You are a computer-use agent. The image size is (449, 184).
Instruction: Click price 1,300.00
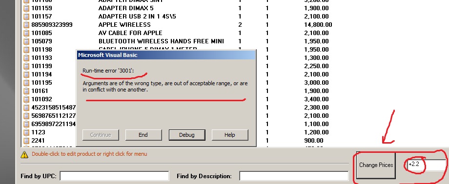[316, 58]
